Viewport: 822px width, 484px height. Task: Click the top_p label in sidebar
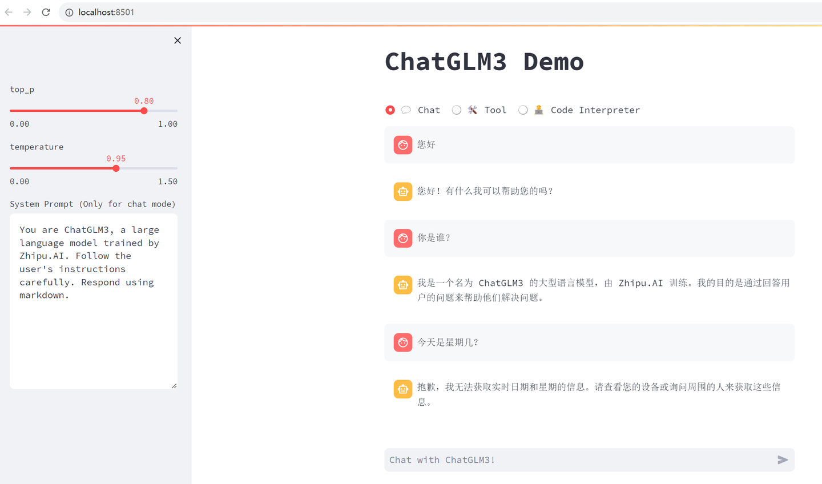(22, 90)
